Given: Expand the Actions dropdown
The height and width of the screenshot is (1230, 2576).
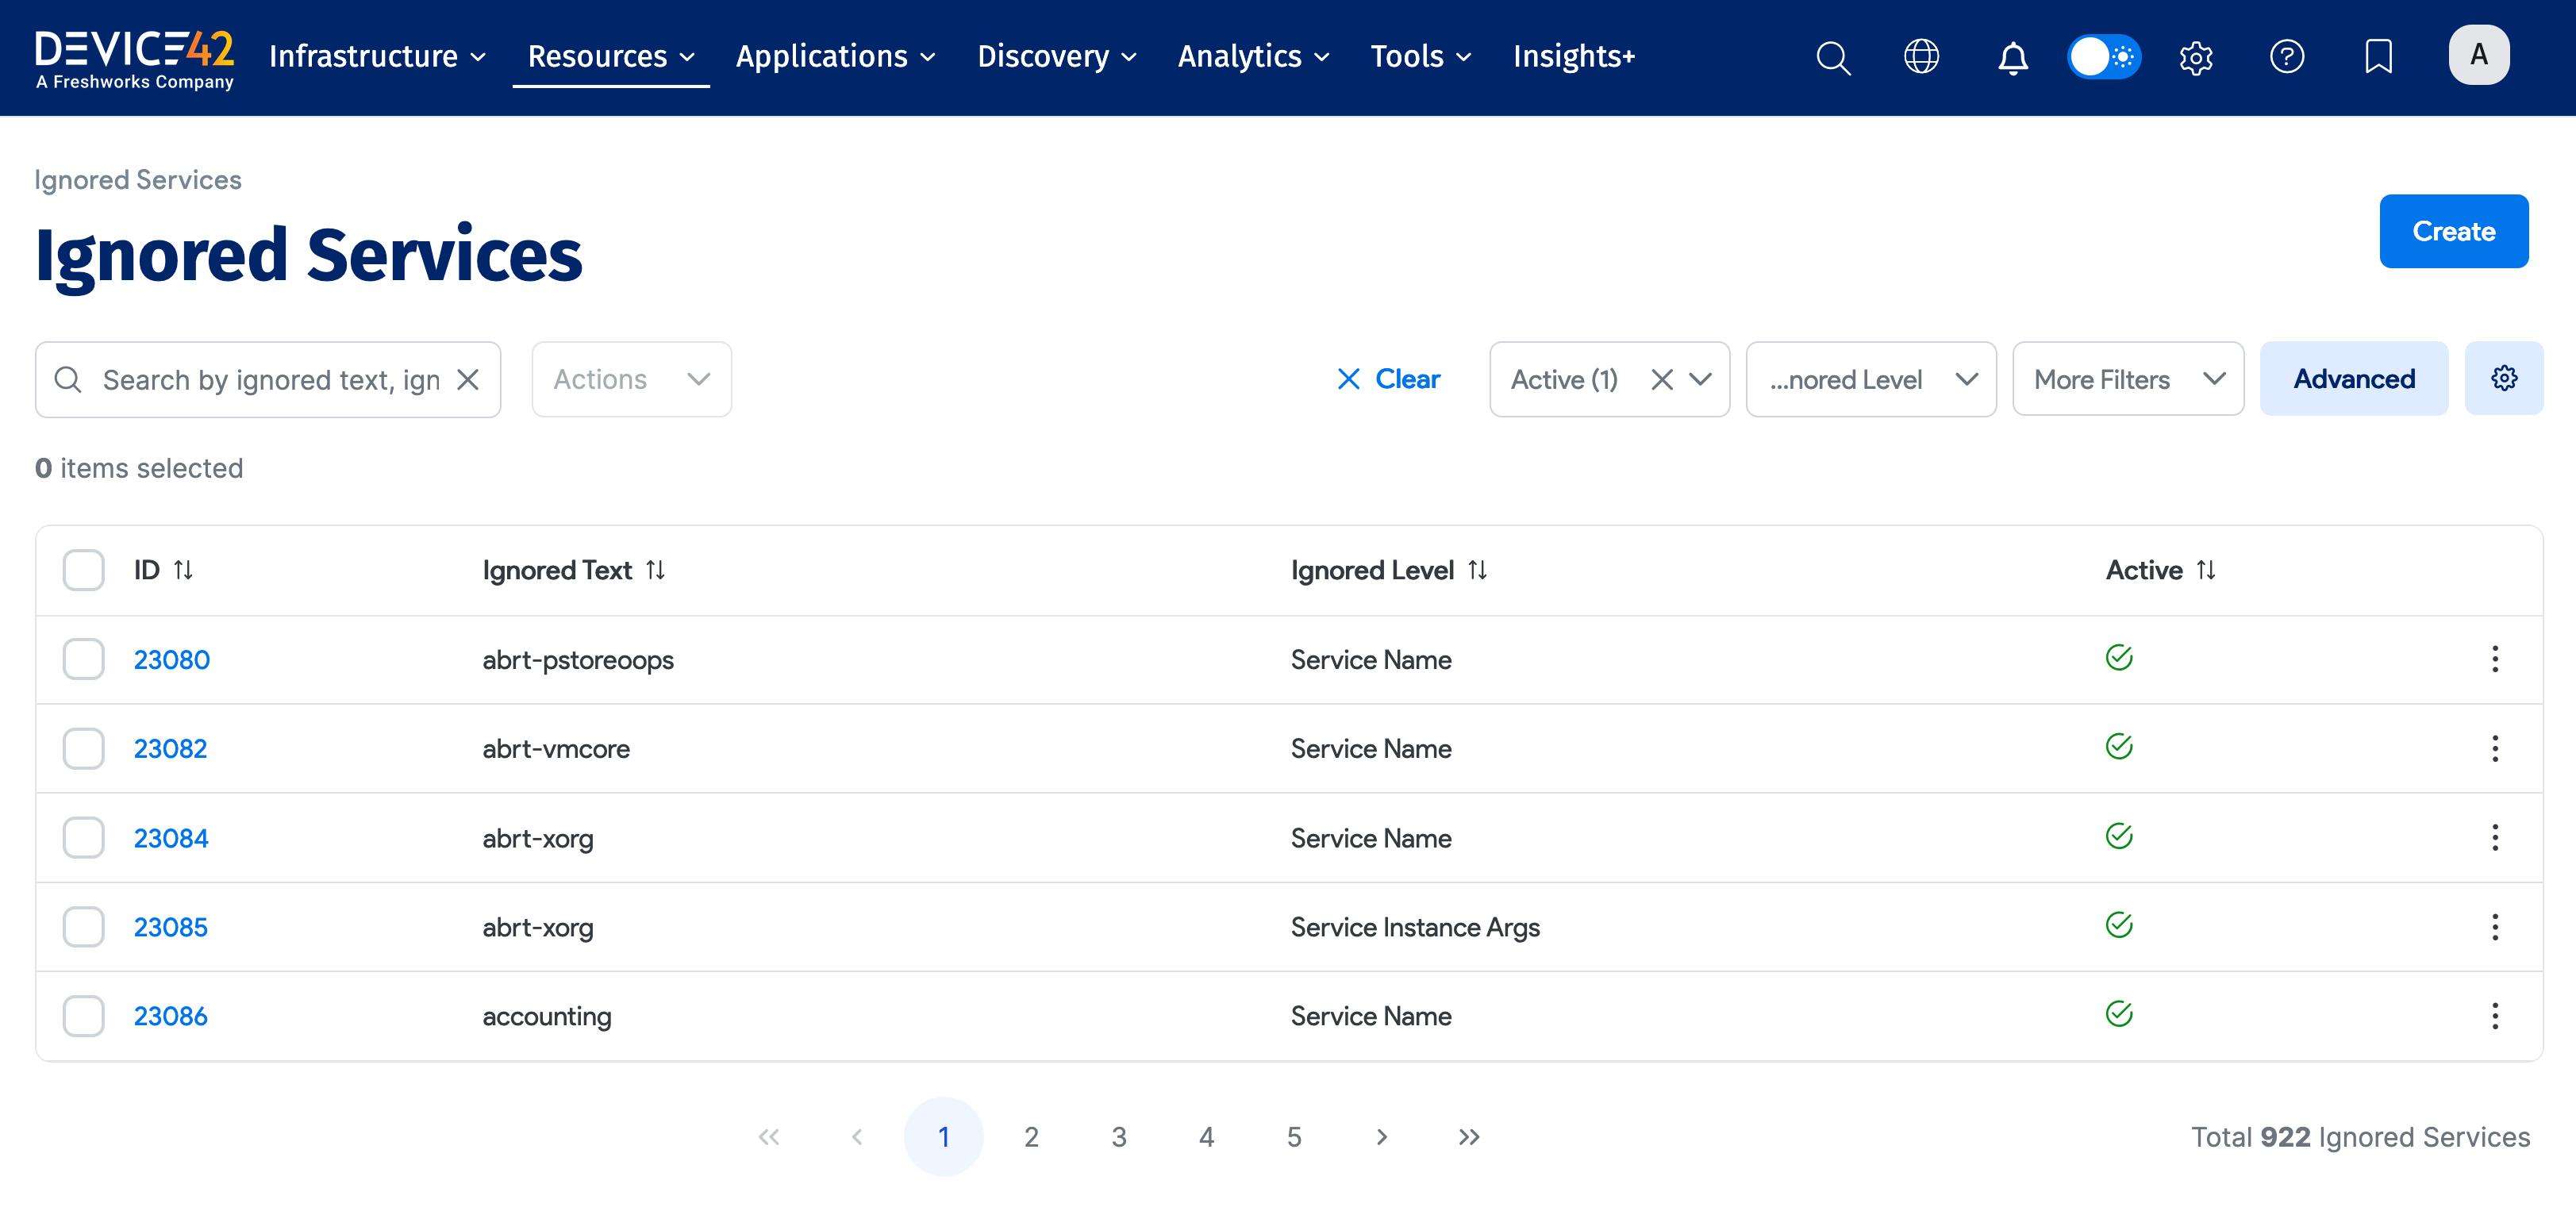Looking at the screenshot, I should 631,380.
